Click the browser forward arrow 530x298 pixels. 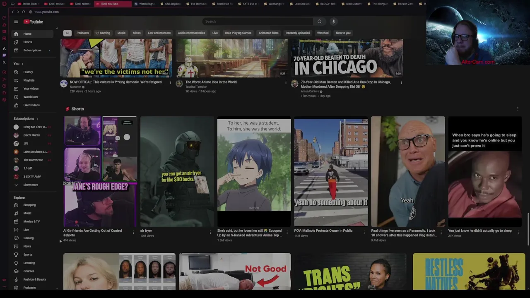(18, 12)
